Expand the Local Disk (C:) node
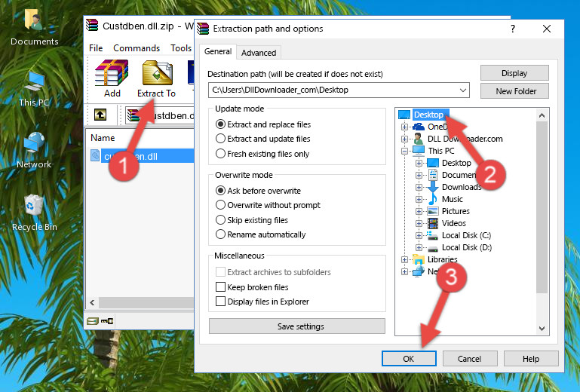 (x=419, y=235)
